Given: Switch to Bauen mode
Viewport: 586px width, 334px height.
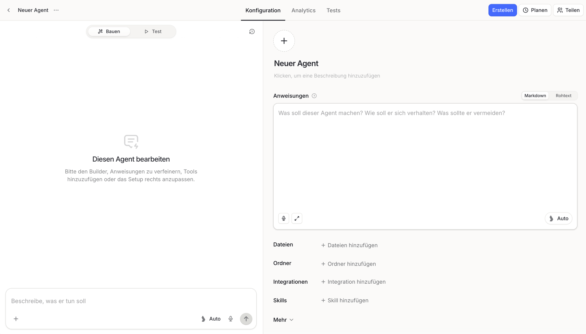Looking at the screenshot, I should tap(109, 32).
